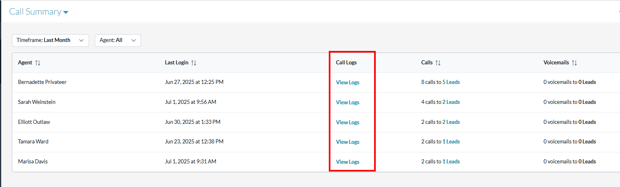The height and width of the screenshot is (187, 620).
Task: Open 2 Leads link for Sarah Weinstein
Action: [451, 102]
